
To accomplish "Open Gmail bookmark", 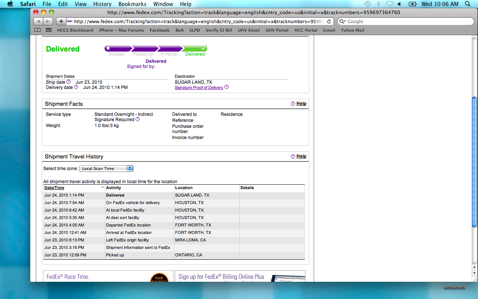I will (x=329, y=30).
